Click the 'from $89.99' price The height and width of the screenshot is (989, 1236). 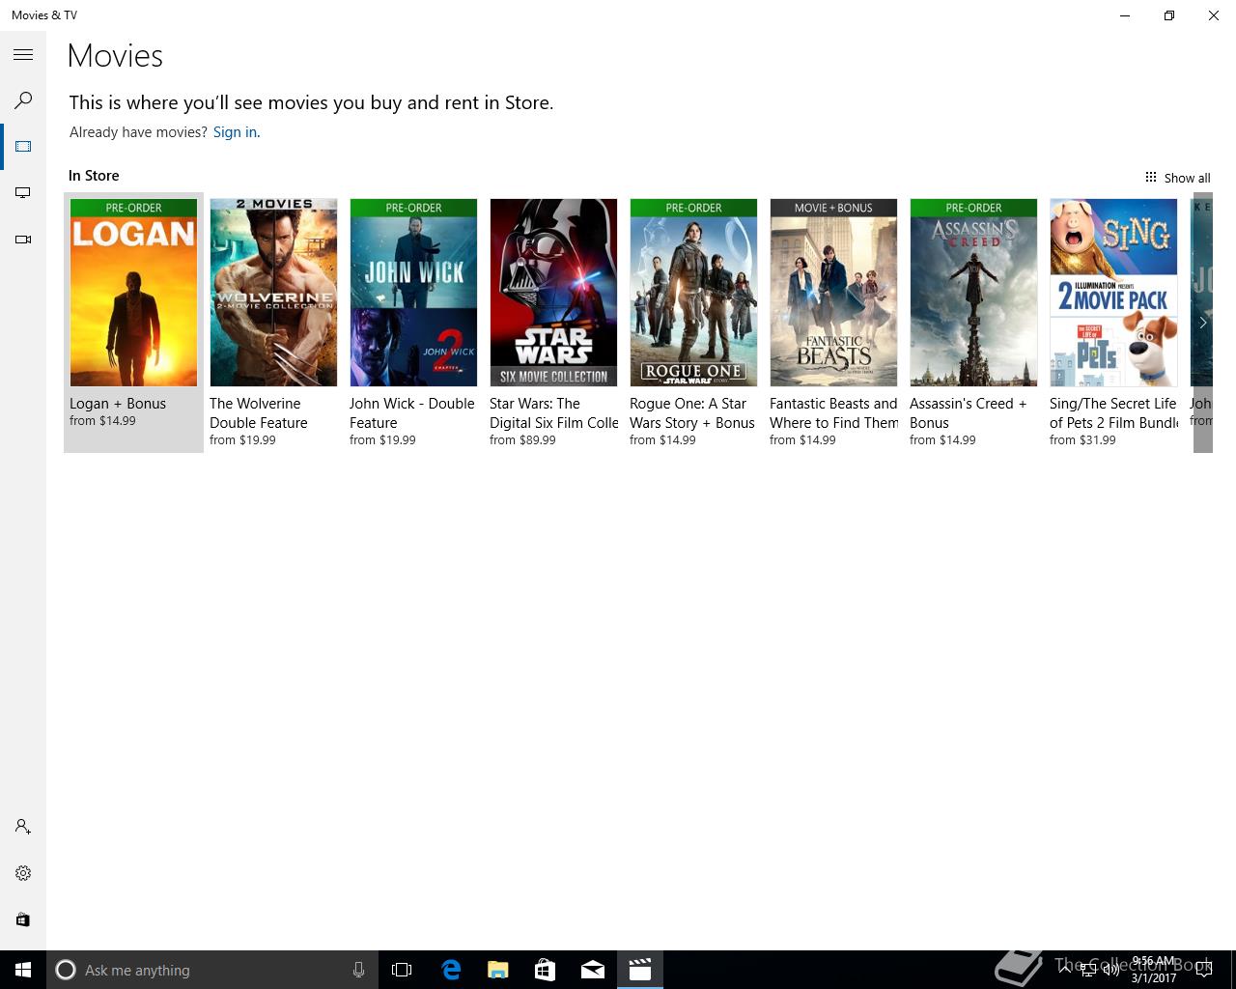(x=522, y=440)
